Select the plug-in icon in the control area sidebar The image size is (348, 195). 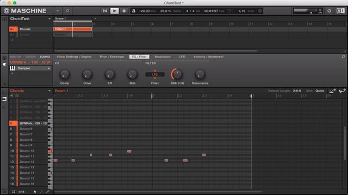(x=4, y=64)
